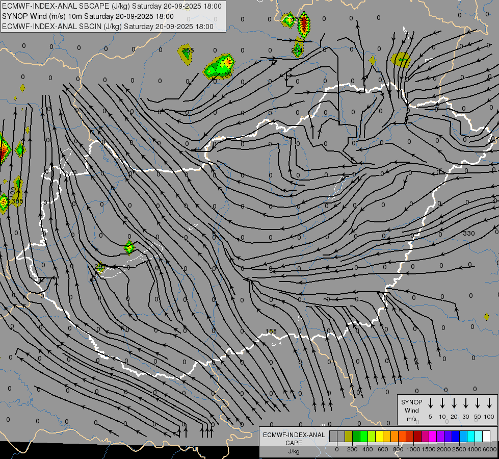Click the 10 m/s wind arrow in legend
499x459 pixels.
point(442,403)
